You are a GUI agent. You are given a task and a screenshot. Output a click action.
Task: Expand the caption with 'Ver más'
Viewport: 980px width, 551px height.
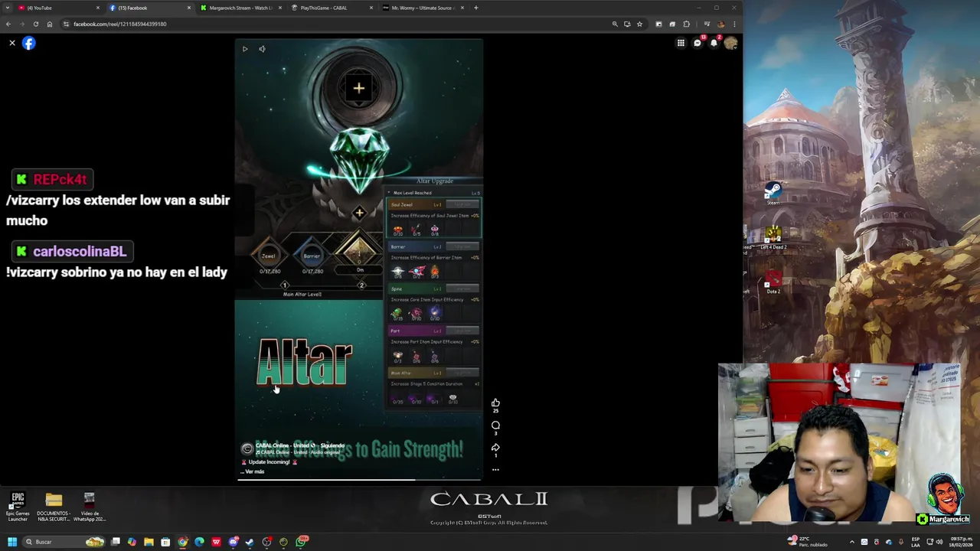254,471
